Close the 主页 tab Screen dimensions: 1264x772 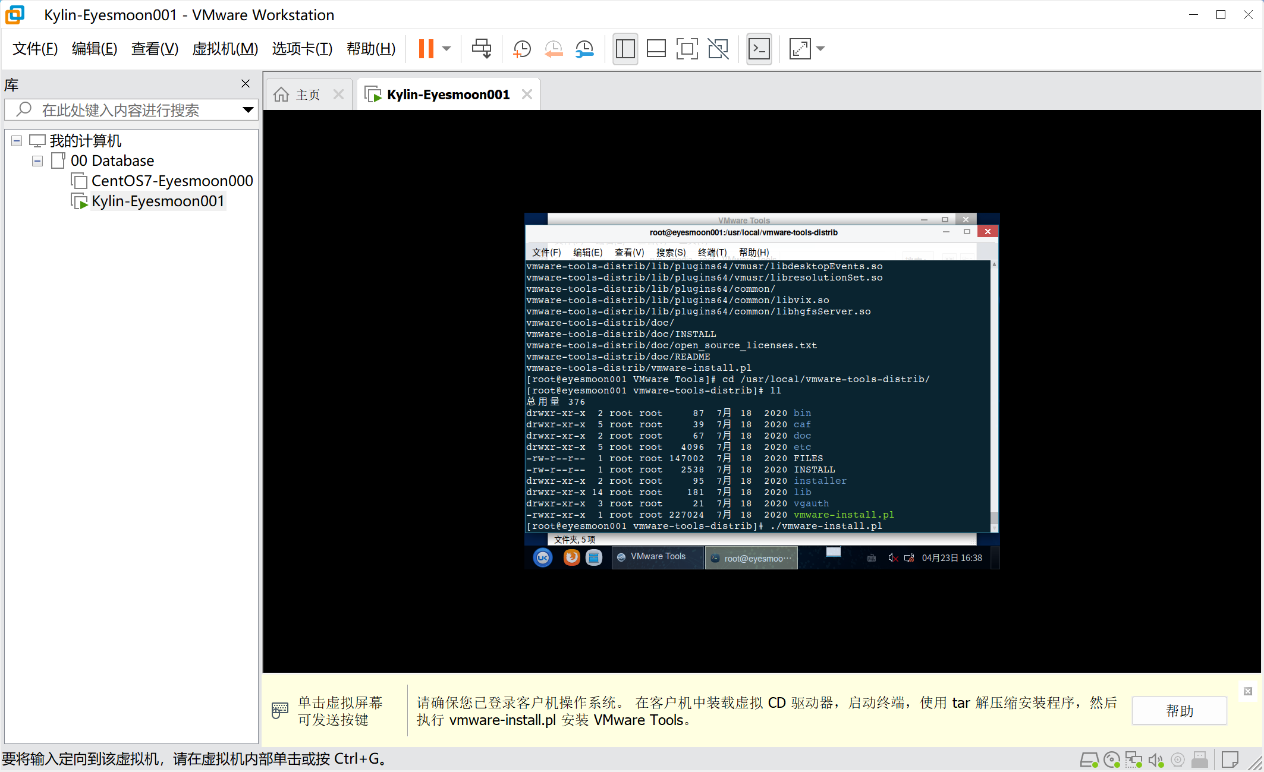pyautogui.click(x=338, y=94)
